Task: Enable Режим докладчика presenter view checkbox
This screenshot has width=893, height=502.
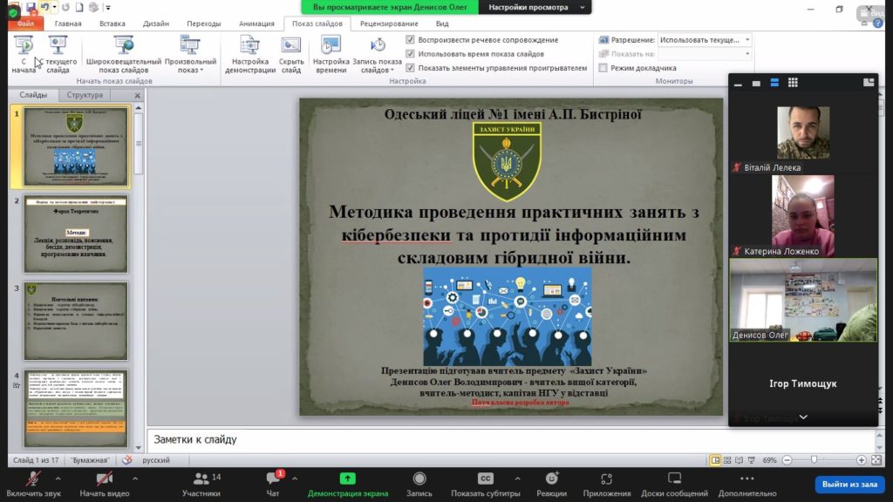Action: pos(603,68)
